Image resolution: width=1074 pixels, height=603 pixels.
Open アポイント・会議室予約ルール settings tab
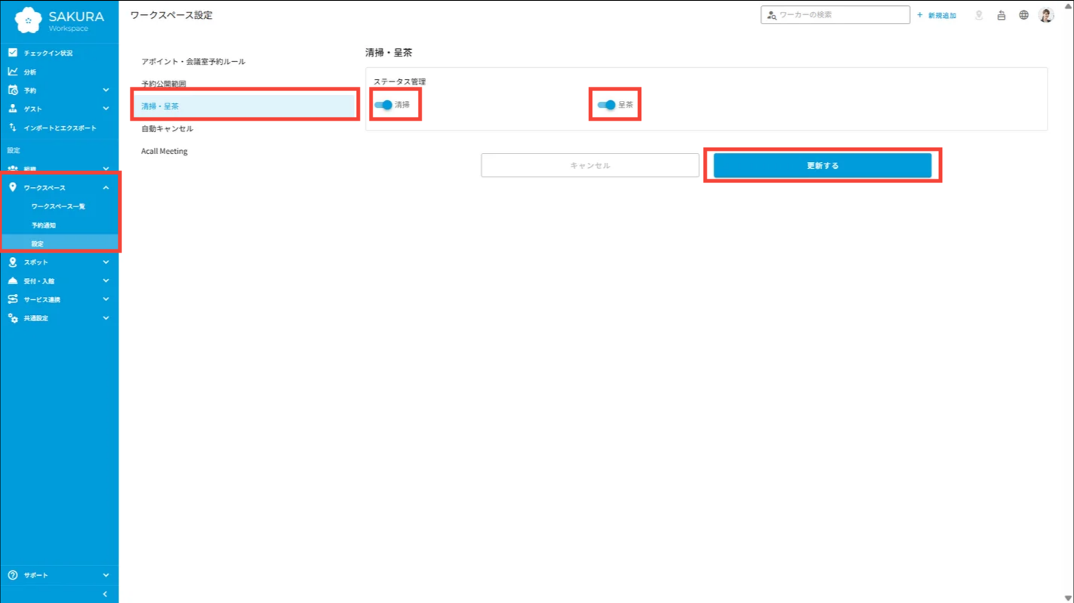[x=193, y=62]
